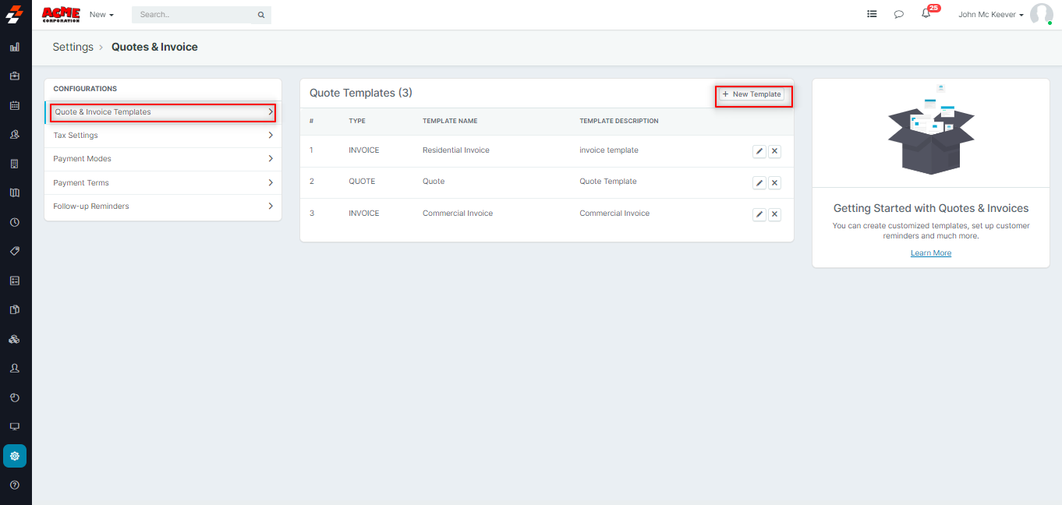Expand the Follow-up Reminders chevron arrow
This screenshot has width=1062, height=505.
(271, 207)
